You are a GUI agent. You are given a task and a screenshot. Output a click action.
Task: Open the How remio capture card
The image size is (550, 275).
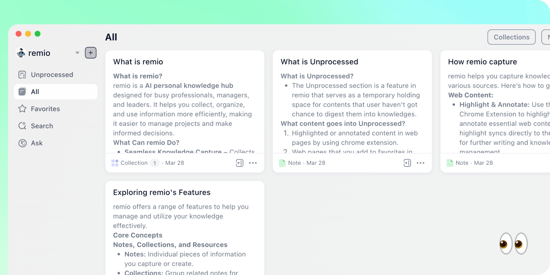click(x=495, y=111)
